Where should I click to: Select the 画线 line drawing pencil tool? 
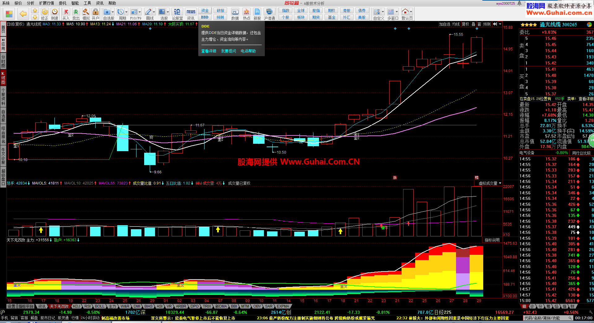[148, 12]
